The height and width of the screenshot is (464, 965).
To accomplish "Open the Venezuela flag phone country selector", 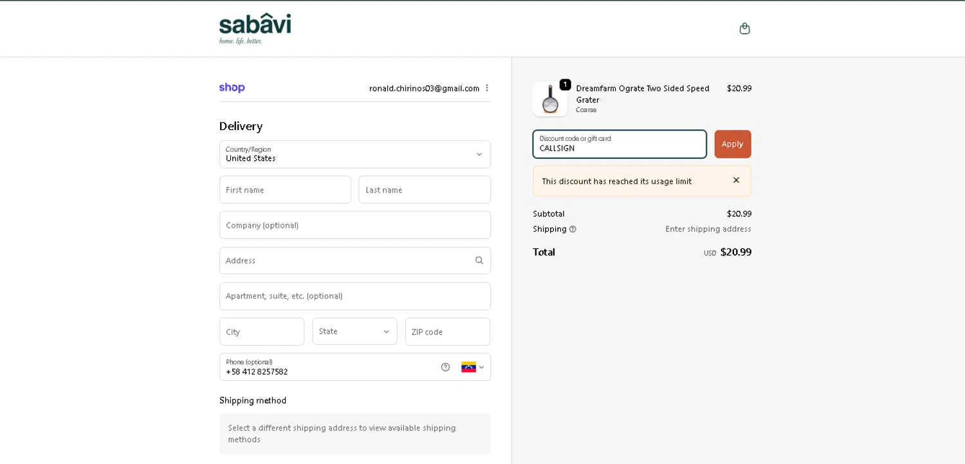I will 473,367.
